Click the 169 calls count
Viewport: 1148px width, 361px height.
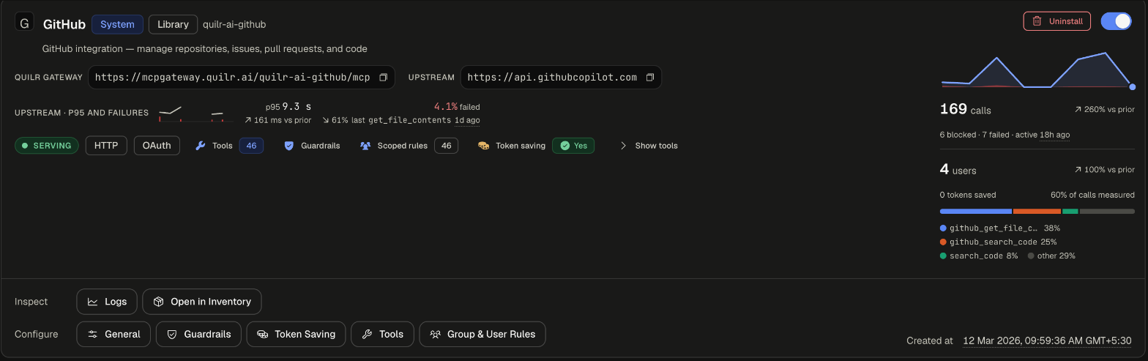point(965,110)
